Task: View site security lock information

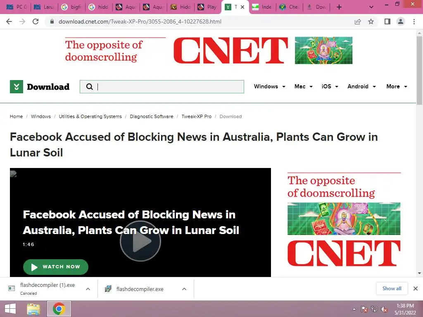Action: [x=52, y=21]
